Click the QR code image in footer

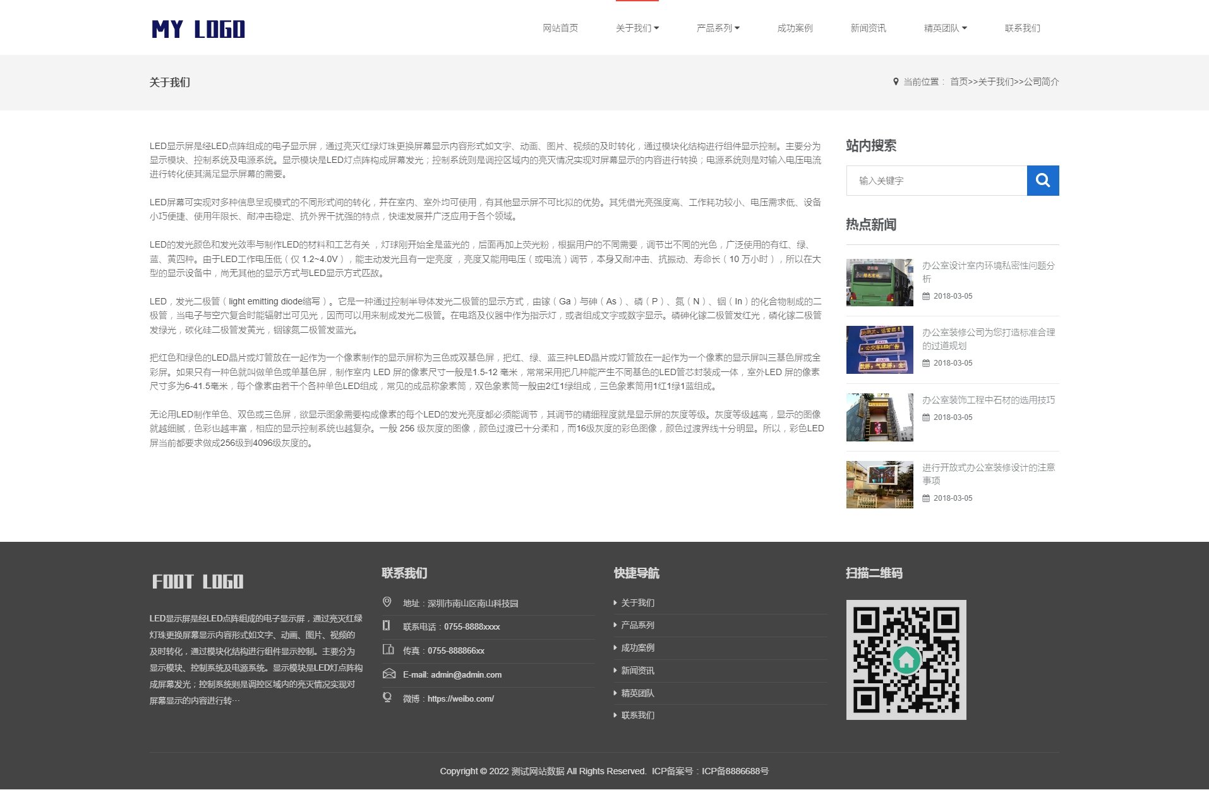(906, 660)
